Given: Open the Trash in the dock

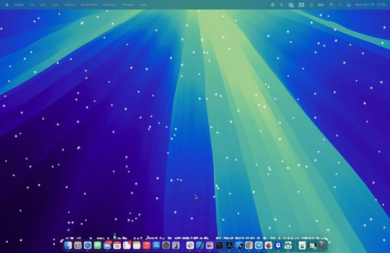Looking at the screenshot, I should coord(322,245).
